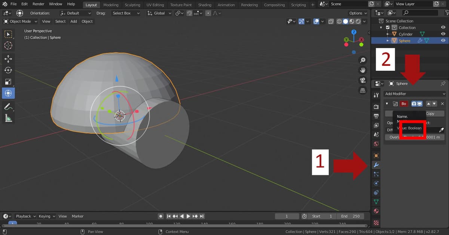
Task: Select the Cursor tool
Action: 8,46
